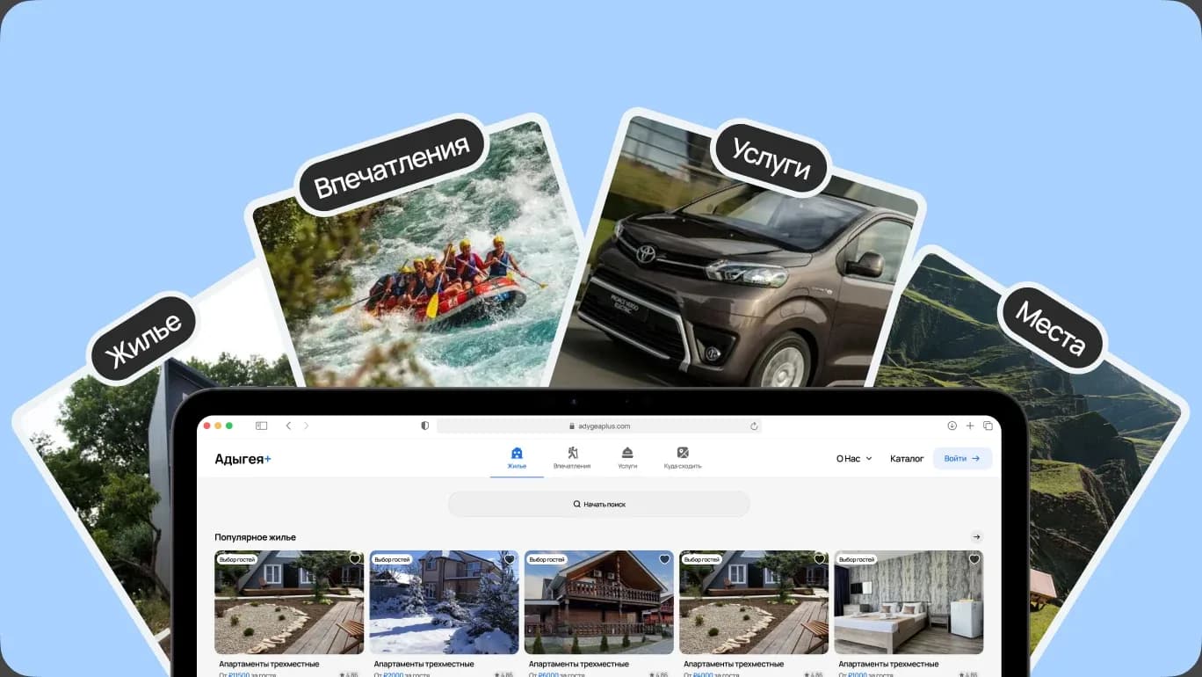Open the Впечатления tab
The image size is (1202, 677).
[x=572, y=458]
